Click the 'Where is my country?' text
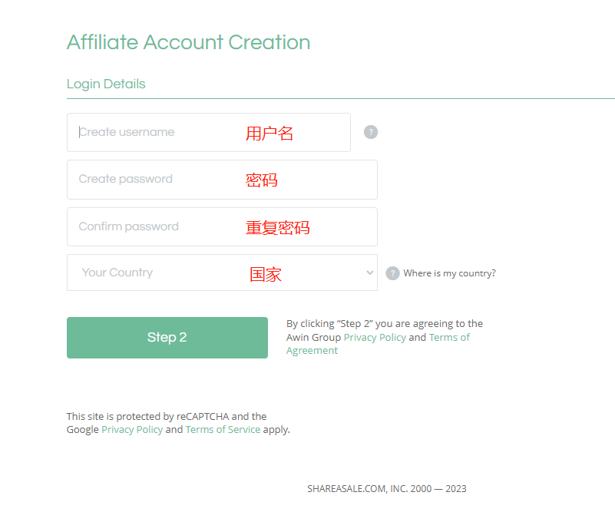 coord(449,273)
